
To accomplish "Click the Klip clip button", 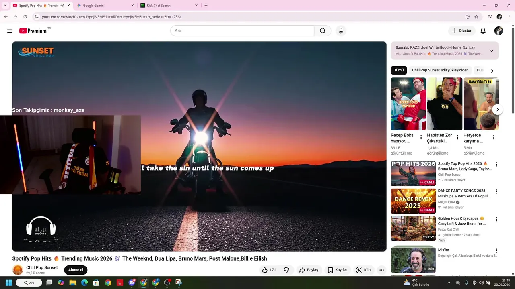I will [363, 270].
